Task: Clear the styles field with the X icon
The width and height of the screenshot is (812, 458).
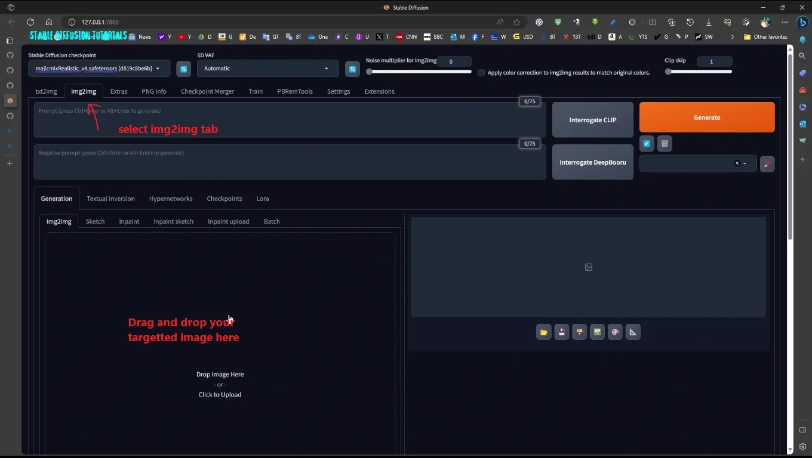Action: coord(737,163)
